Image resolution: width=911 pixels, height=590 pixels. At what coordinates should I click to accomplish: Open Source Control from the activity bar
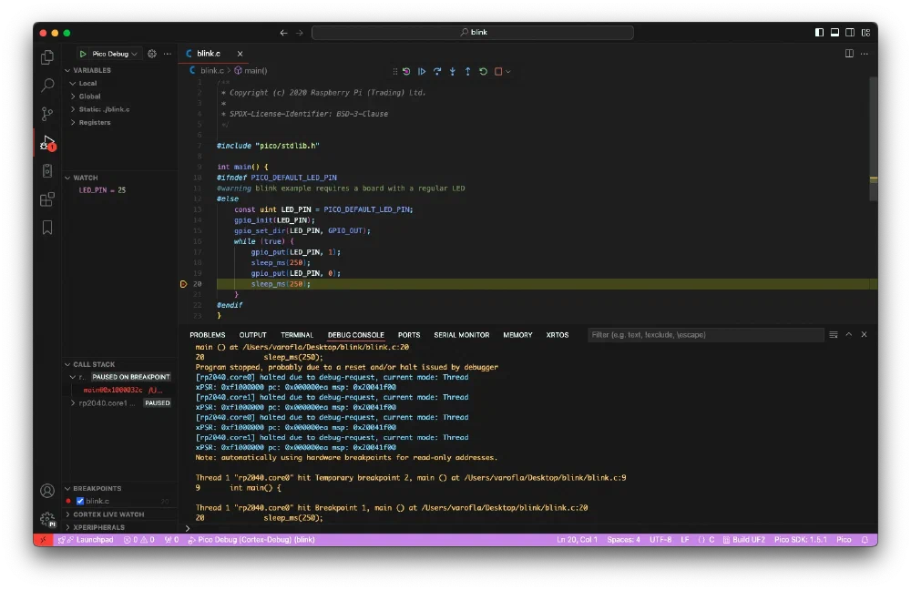(47, 114)
